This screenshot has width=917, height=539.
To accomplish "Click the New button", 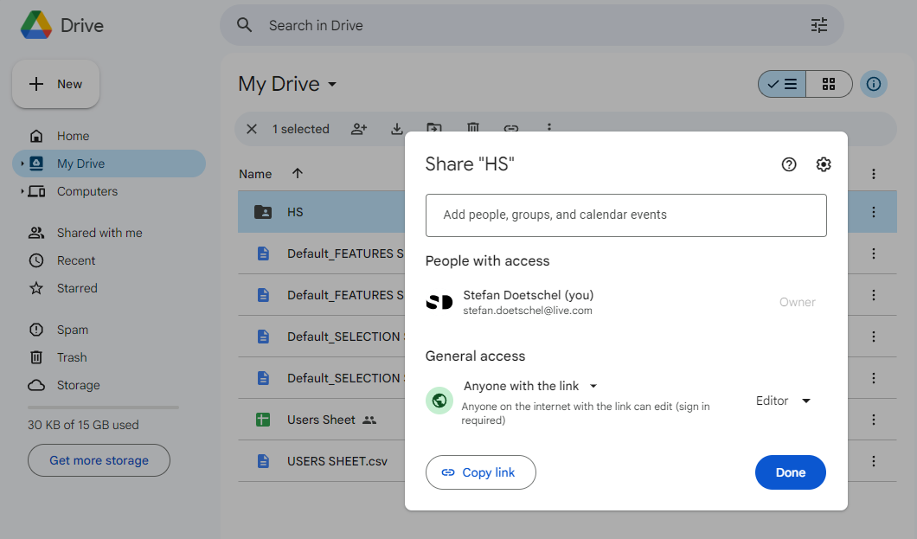I will (x=56, y=84).
